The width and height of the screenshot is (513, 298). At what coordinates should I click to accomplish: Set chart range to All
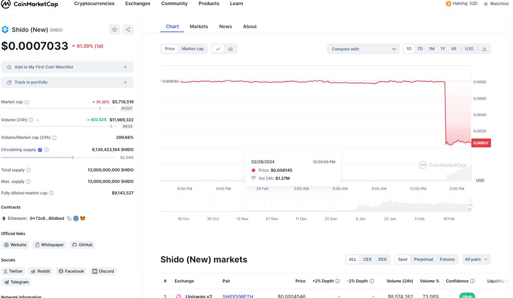pos(454,49)
